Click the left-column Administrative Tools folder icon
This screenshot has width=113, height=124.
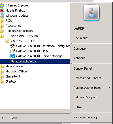click(x=2, y=31)
